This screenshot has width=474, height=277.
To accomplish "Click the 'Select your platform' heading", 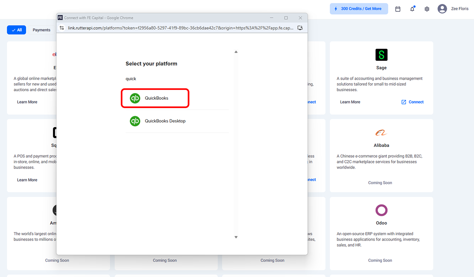I will tap(151, 64).
